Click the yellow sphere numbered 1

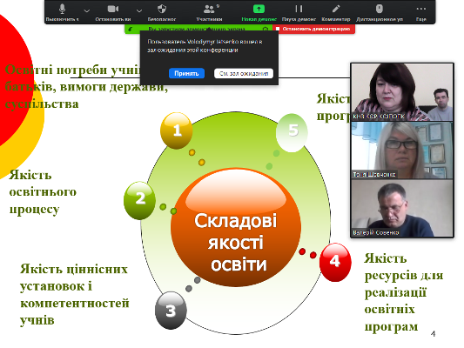click(177, 130)
